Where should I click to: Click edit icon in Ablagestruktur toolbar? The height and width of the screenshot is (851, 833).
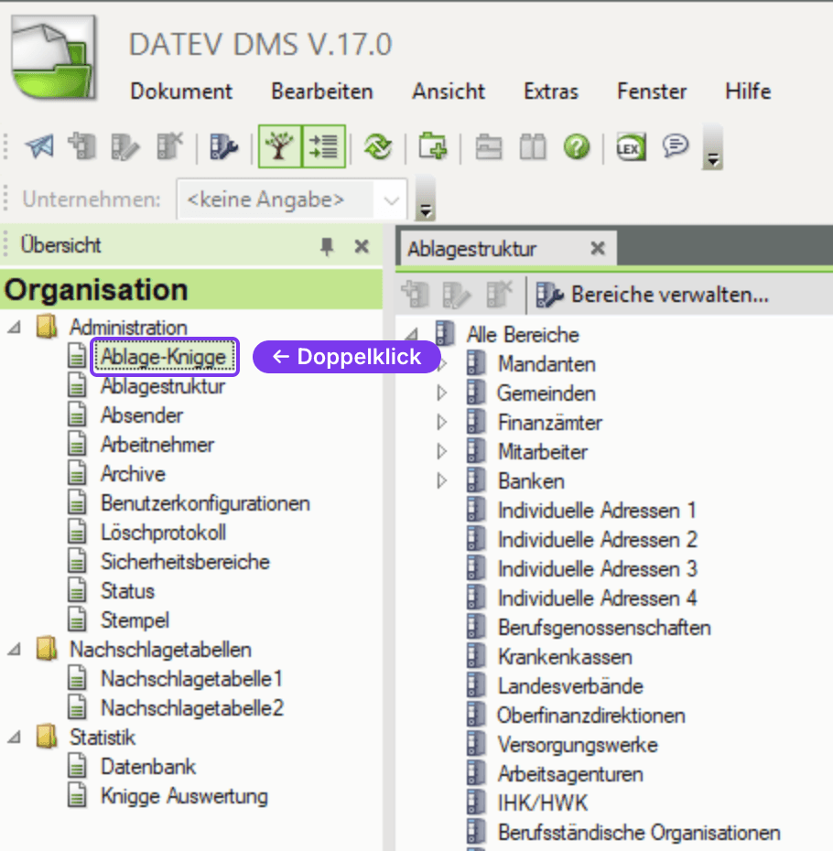click(457, 295)
